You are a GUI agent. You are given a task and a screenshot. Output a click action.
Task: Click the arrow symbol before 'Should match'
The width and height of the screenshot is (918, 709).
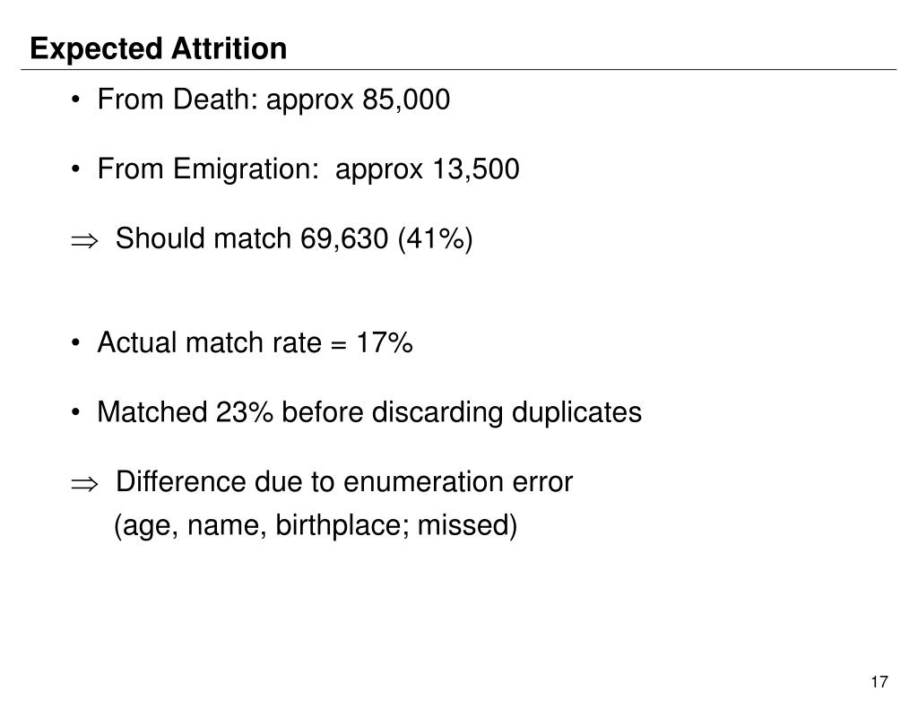coord(84,240)
